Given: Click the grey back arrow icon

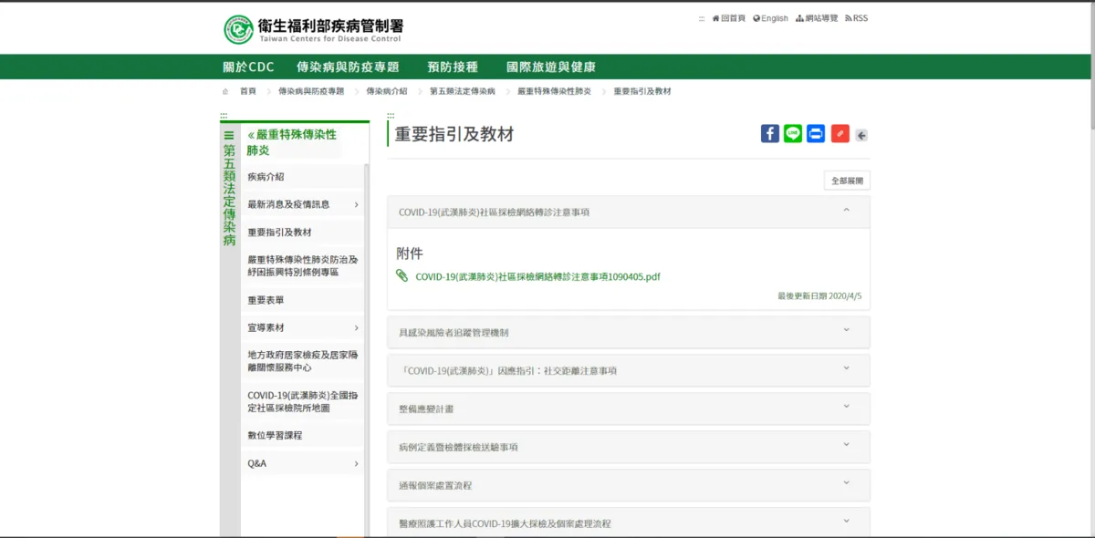Looking at the screenshot, I should pos(861,136).
